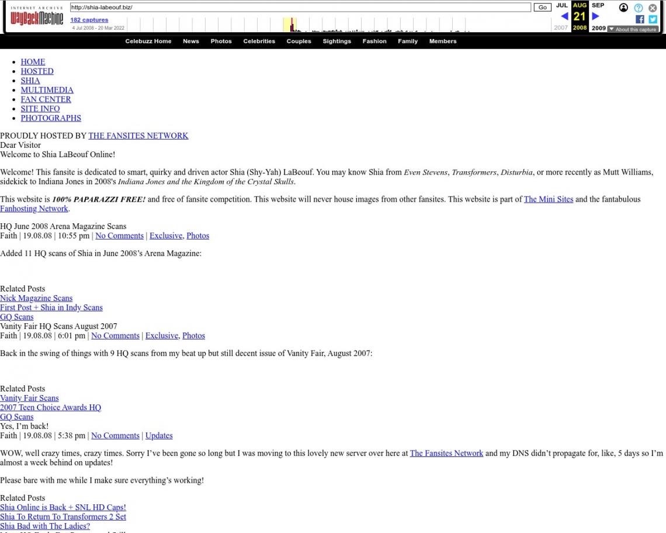This screenshot has height=533, width=666.
Task: Open Nick Magazine Scans related post
Action: [36, 299]
